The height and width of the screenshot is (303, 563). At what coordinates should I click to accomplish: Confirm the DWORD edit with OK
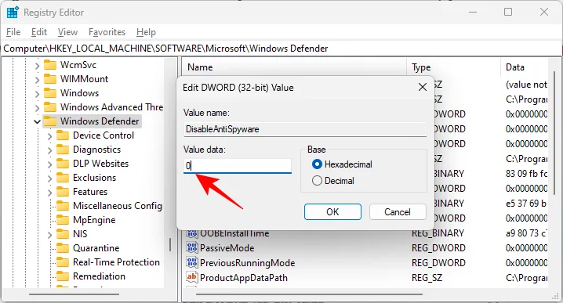332,212
